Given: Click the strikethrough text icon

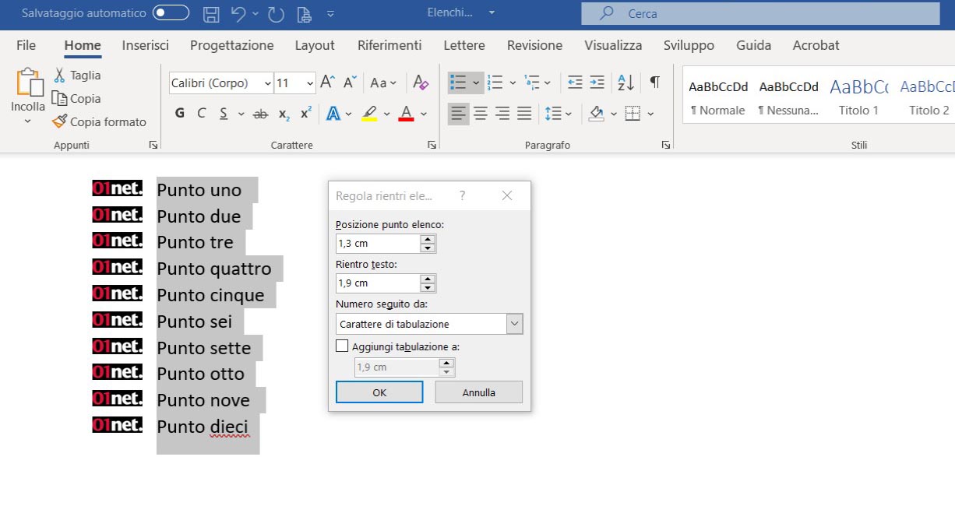Looking at the screenshot, I should click(260, 114).
